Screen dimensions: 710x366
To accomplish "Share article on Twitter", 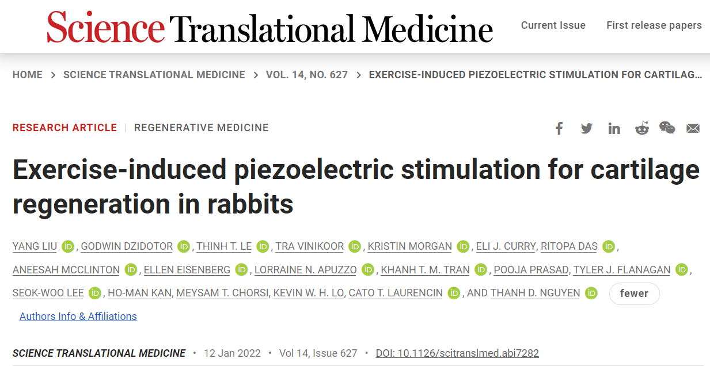I will pos(587,128).
